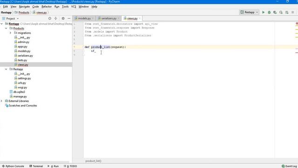Debug the Restapp configuration
The image size is (298, 168).
point(269,13)
